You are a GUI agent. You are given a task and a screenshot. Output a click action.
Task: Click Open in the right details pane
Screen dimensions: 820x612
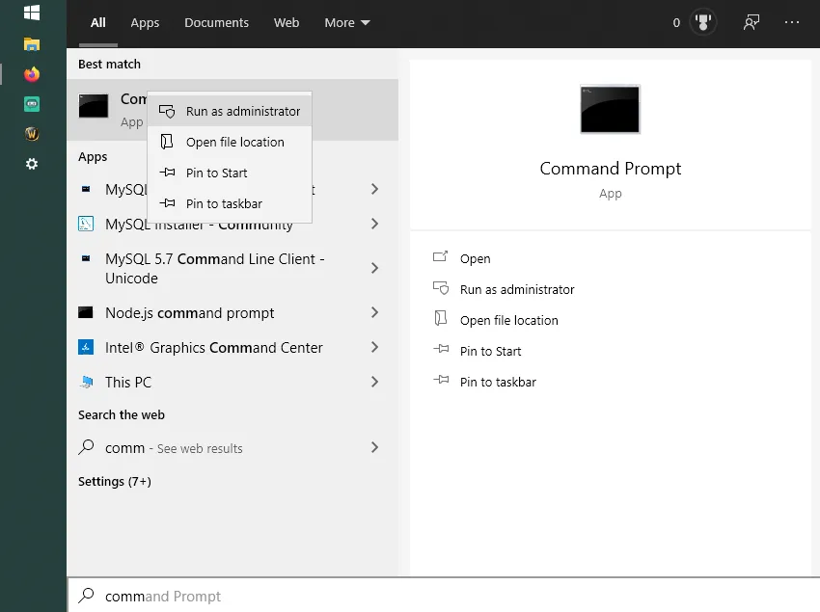(x=475, y=258)
